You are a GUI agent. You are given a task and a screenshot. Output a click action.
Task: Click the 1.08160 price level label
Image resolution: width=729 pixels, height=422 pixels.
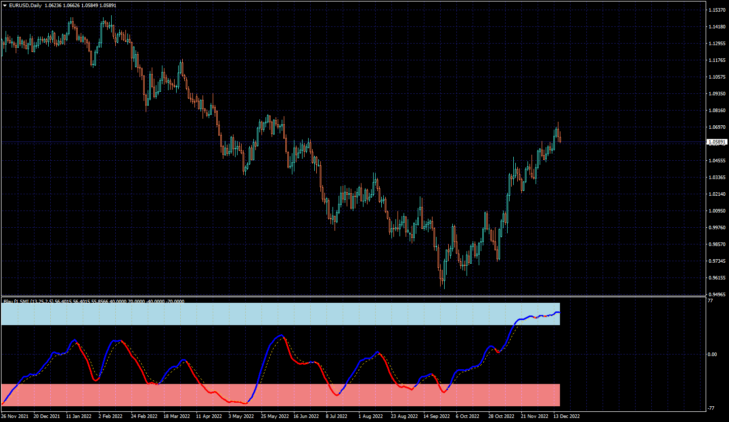717,111
